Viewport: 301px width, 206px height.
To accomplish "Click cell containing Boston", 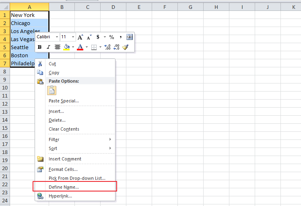I will 29,55.
